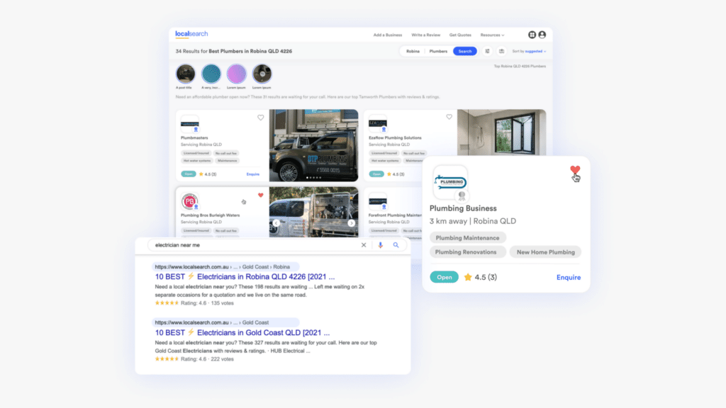Favourite Plumbmasters with the heart

click(260, 118)
